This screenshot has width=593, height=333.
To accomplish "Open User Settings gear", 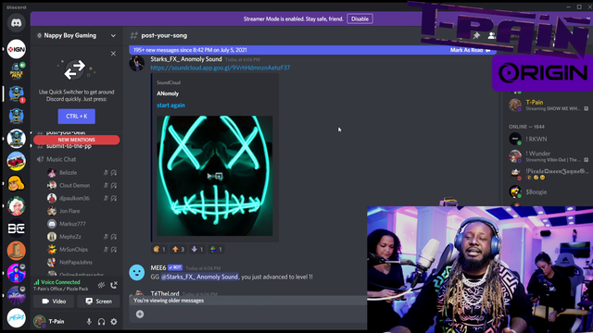I will [114, 322].
